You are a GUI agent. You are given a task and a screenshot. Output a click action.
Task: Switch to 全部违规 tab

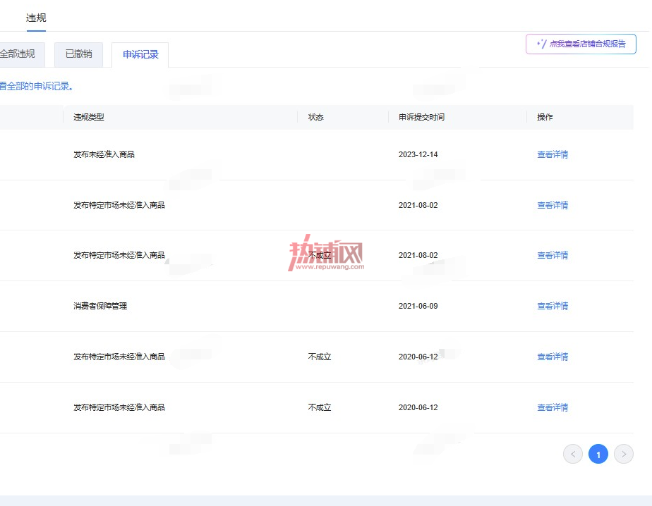tap(20, 54)
